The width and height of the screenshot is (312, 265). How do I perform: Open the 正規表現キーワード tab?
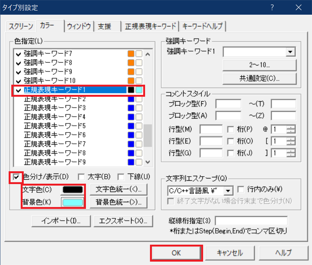pos(150,26)
